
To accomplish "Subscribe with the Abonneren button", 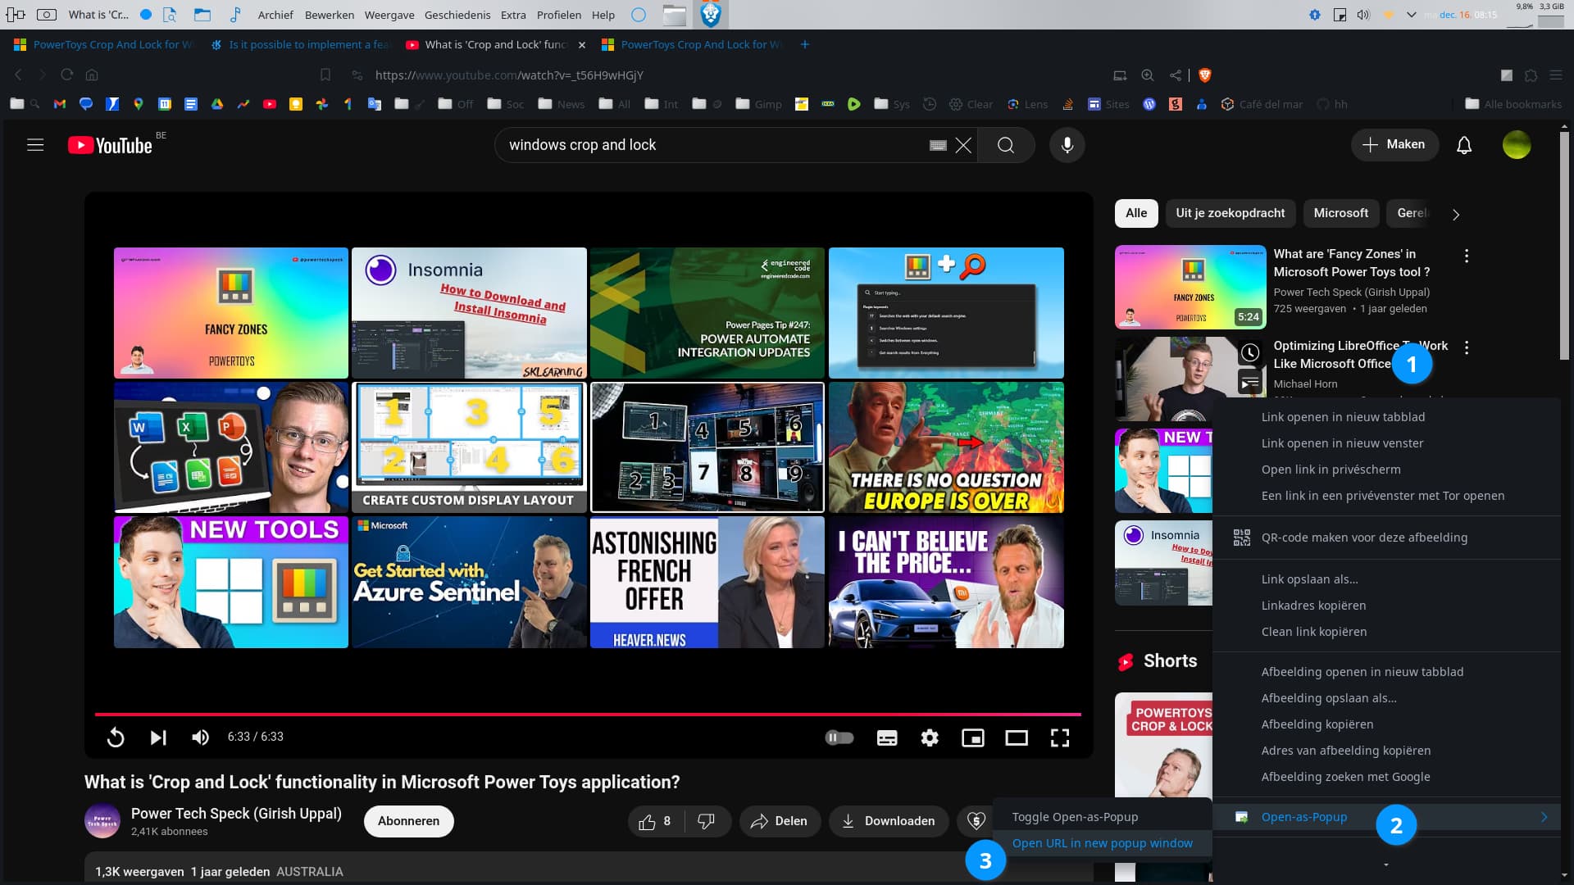I will pyautogui.click(x=408, y=821).
